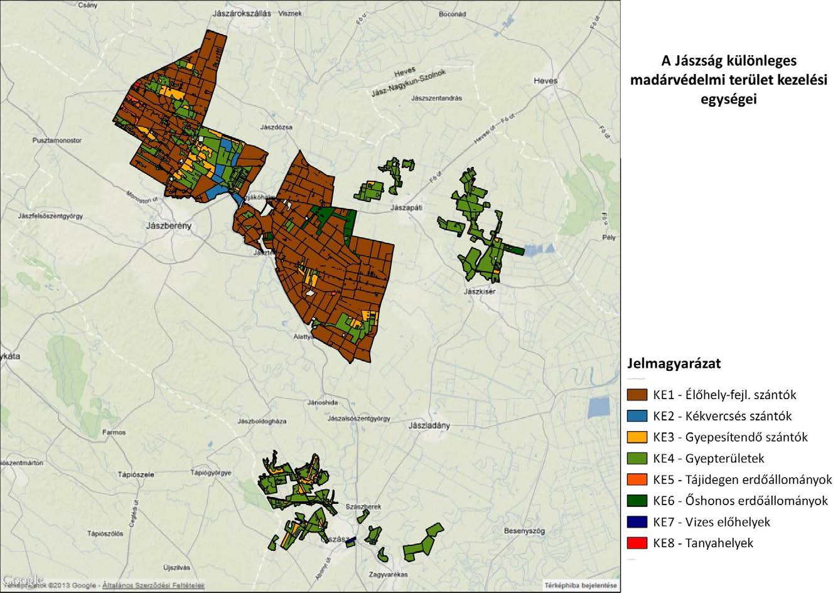Click the Heves town label on the map
Image resolution: width=838 pixels, height=593 pixels.
pos(545,81)
